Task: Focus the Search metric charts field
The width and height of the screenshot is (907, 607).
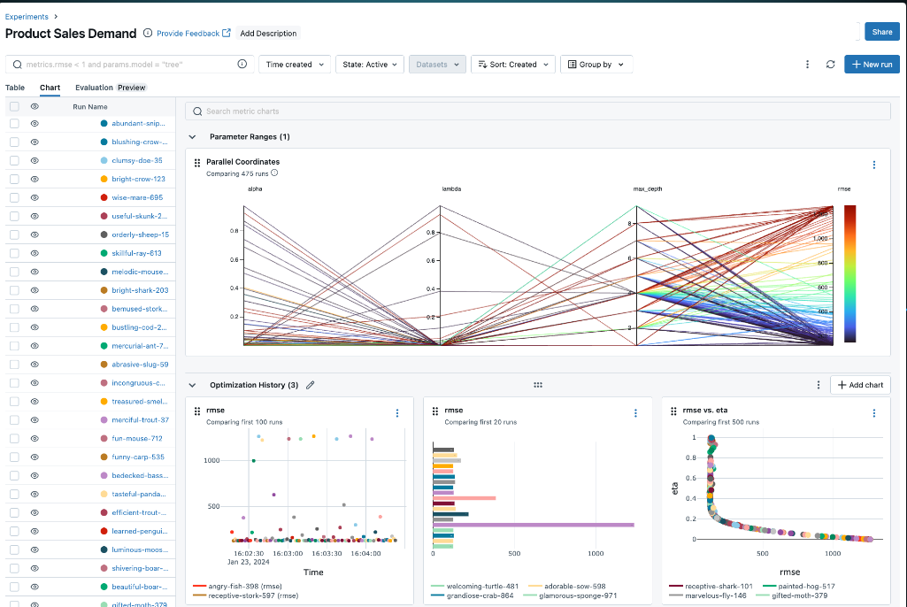Action: point(538,111)
